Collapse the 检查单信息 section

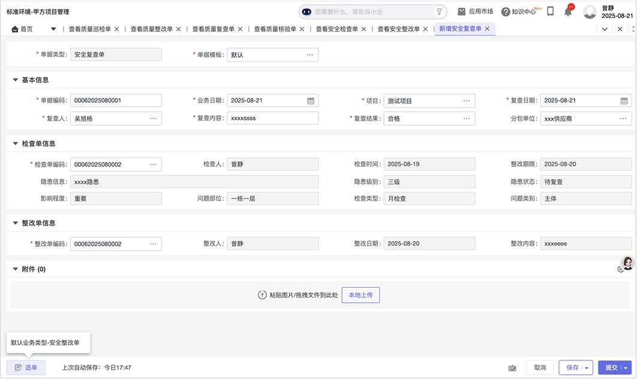point(16,144)
